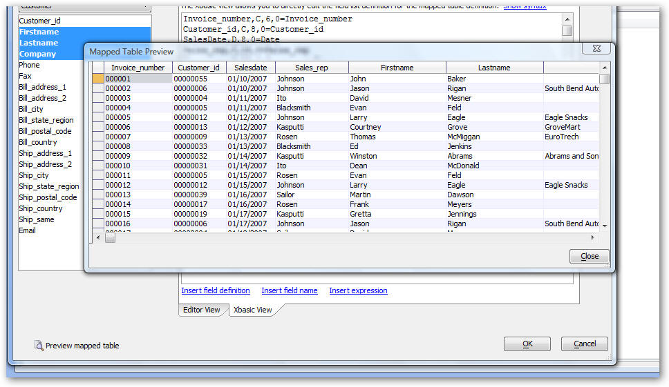
Task: Select Ship_city in the field list
Action: [51, 176]
